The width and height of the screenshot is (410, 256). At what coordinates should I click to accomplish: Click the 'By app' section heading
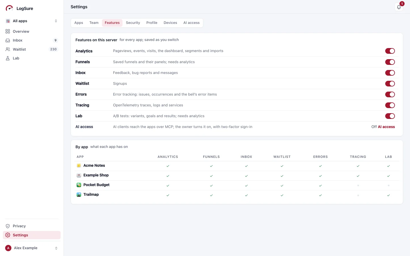click(82, 147)
